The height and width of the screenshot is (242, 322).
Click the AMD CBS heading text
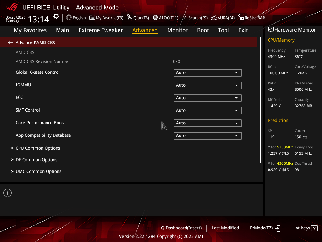[x=25, y=52]
